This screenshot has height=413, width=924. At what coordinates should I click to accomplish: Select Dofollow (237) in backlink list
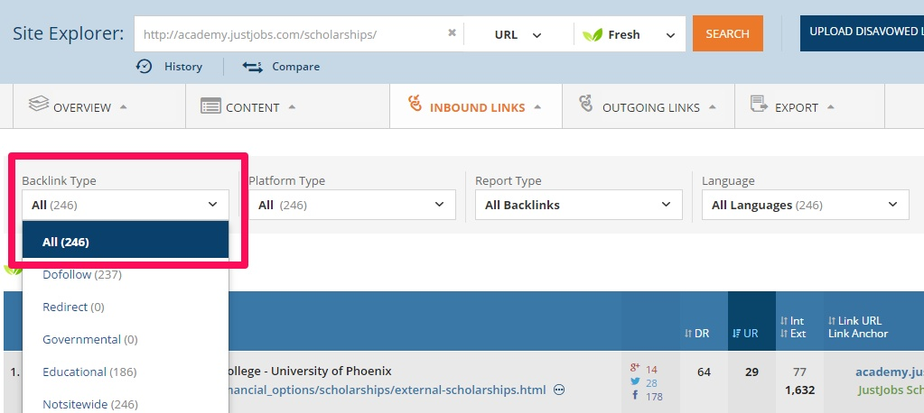(82, 274)
